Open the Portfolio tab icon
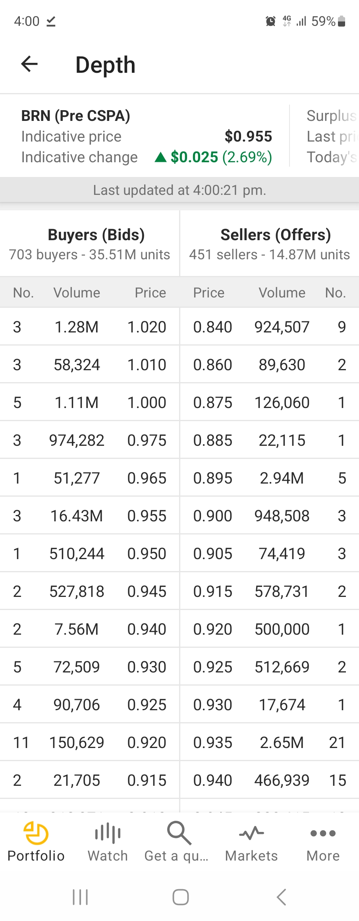Screen dimensions: 359x921 point(36,833)
